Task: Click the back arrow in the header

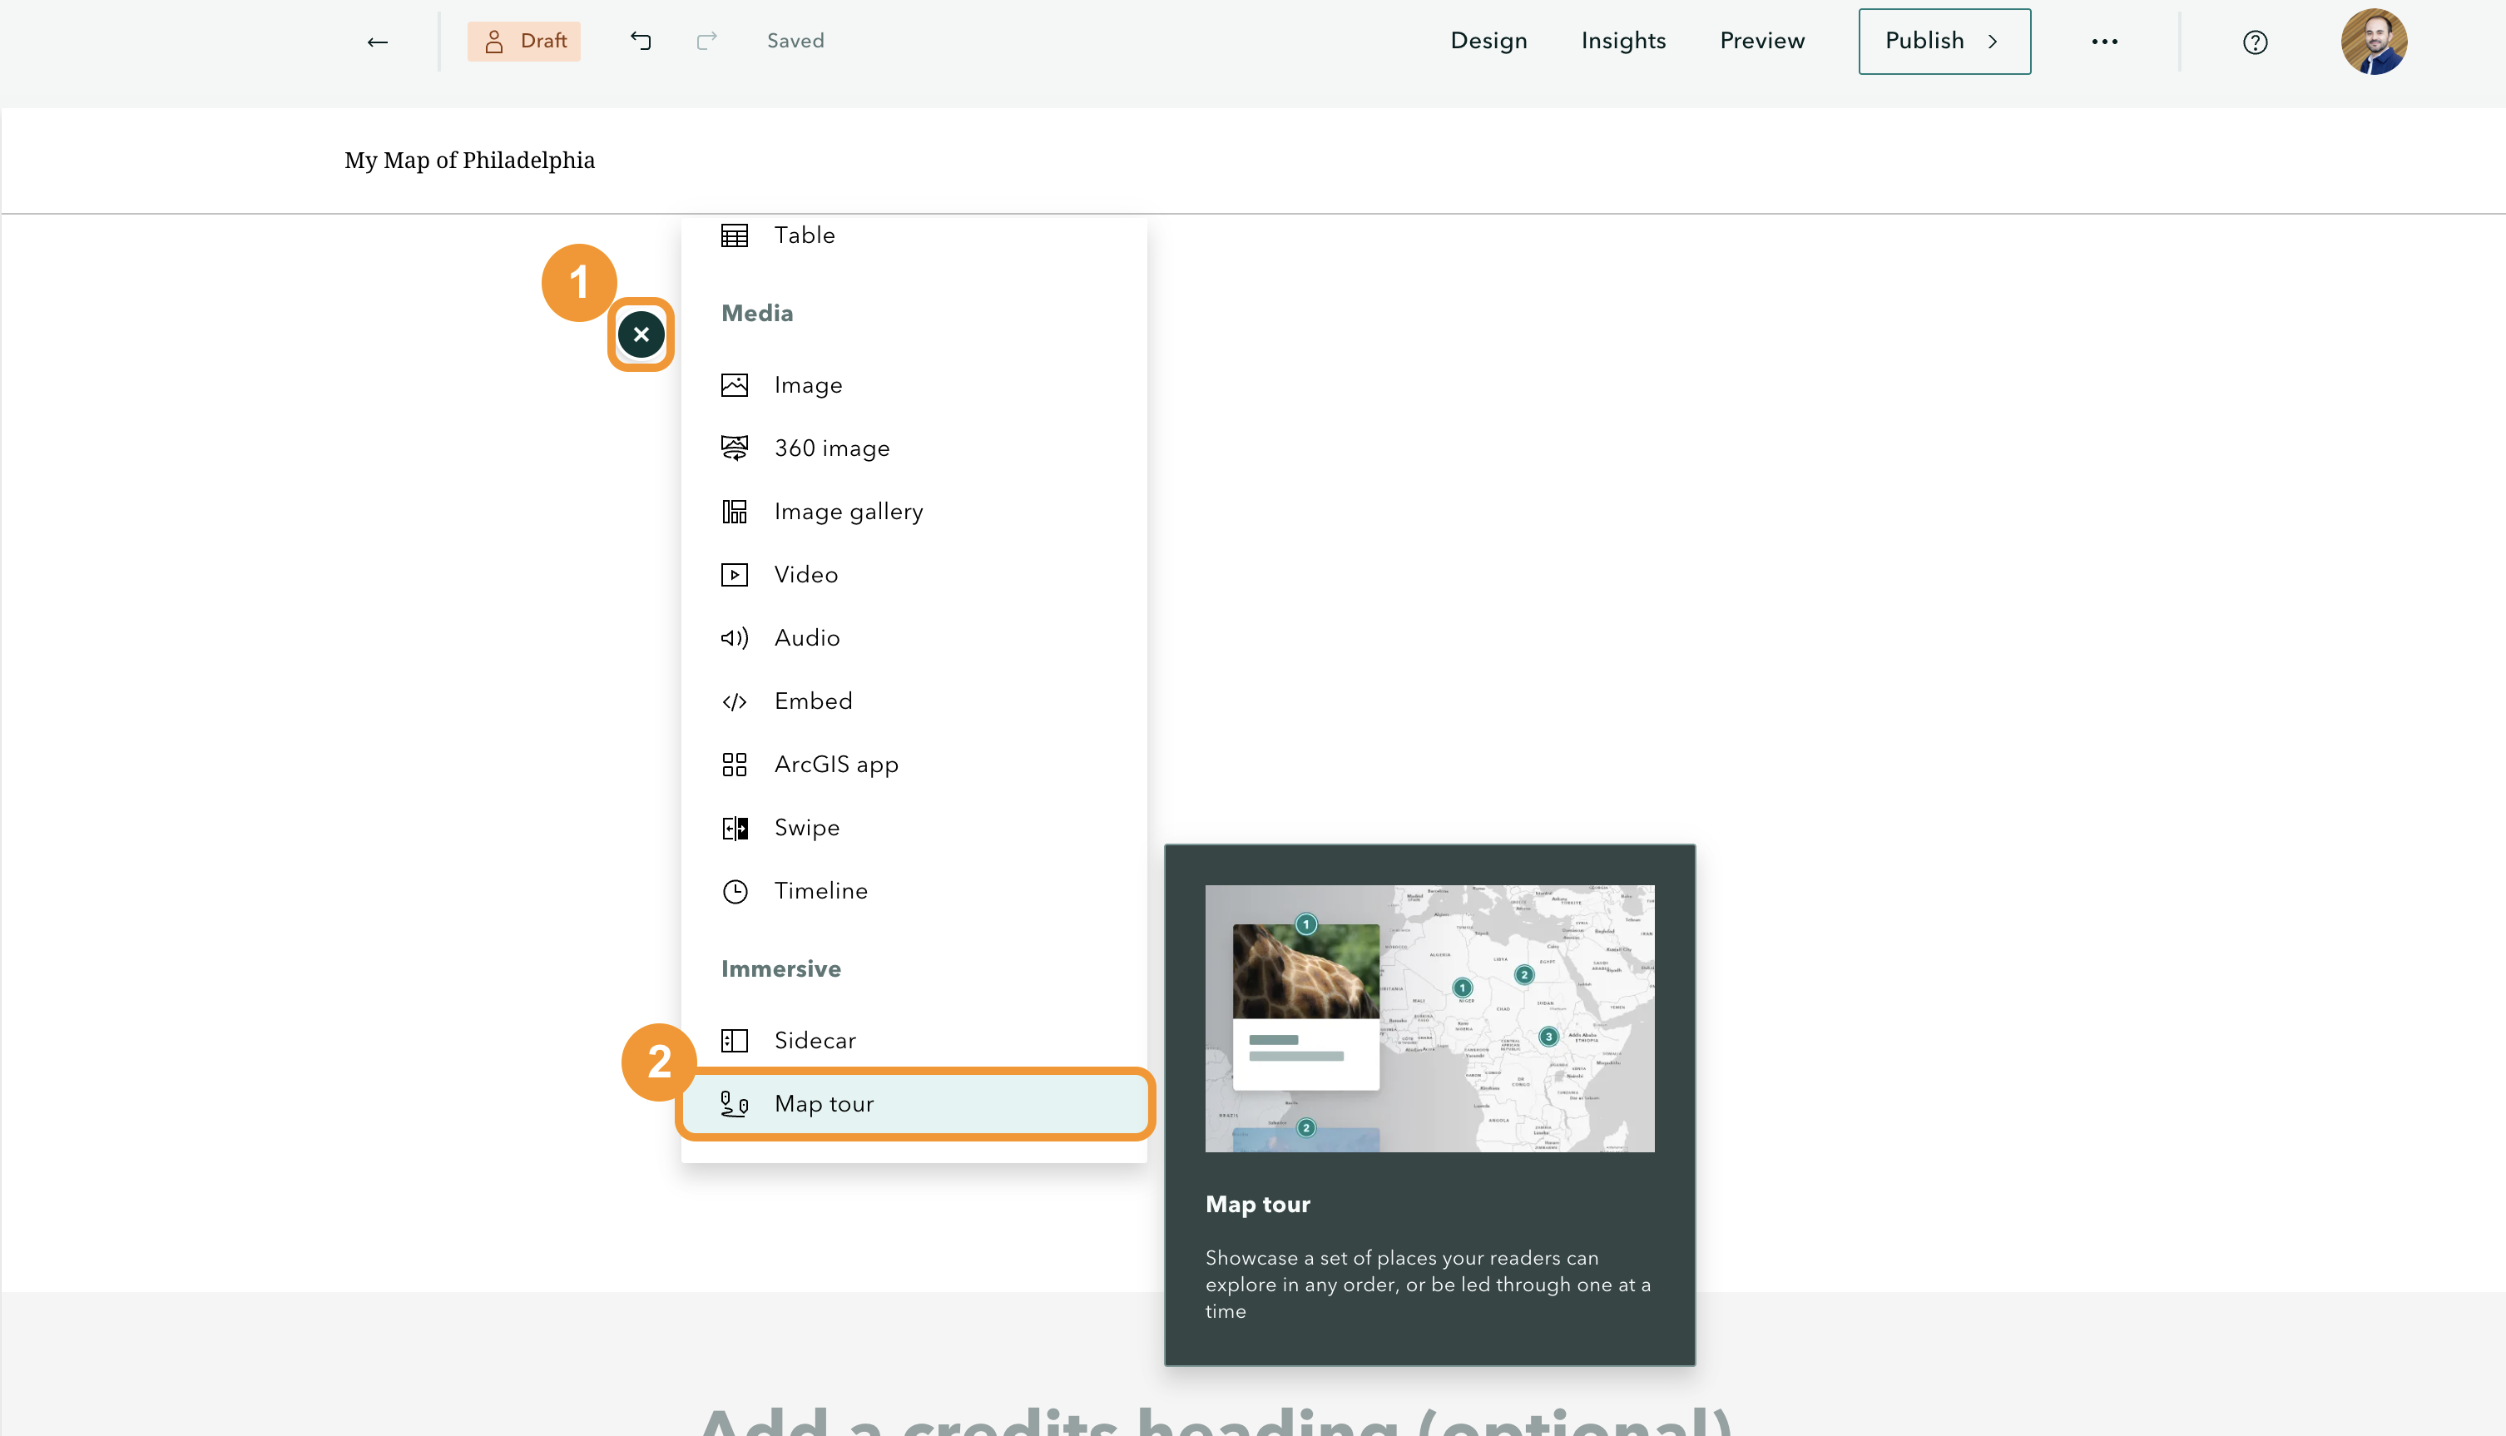Action: pos(377,42)
